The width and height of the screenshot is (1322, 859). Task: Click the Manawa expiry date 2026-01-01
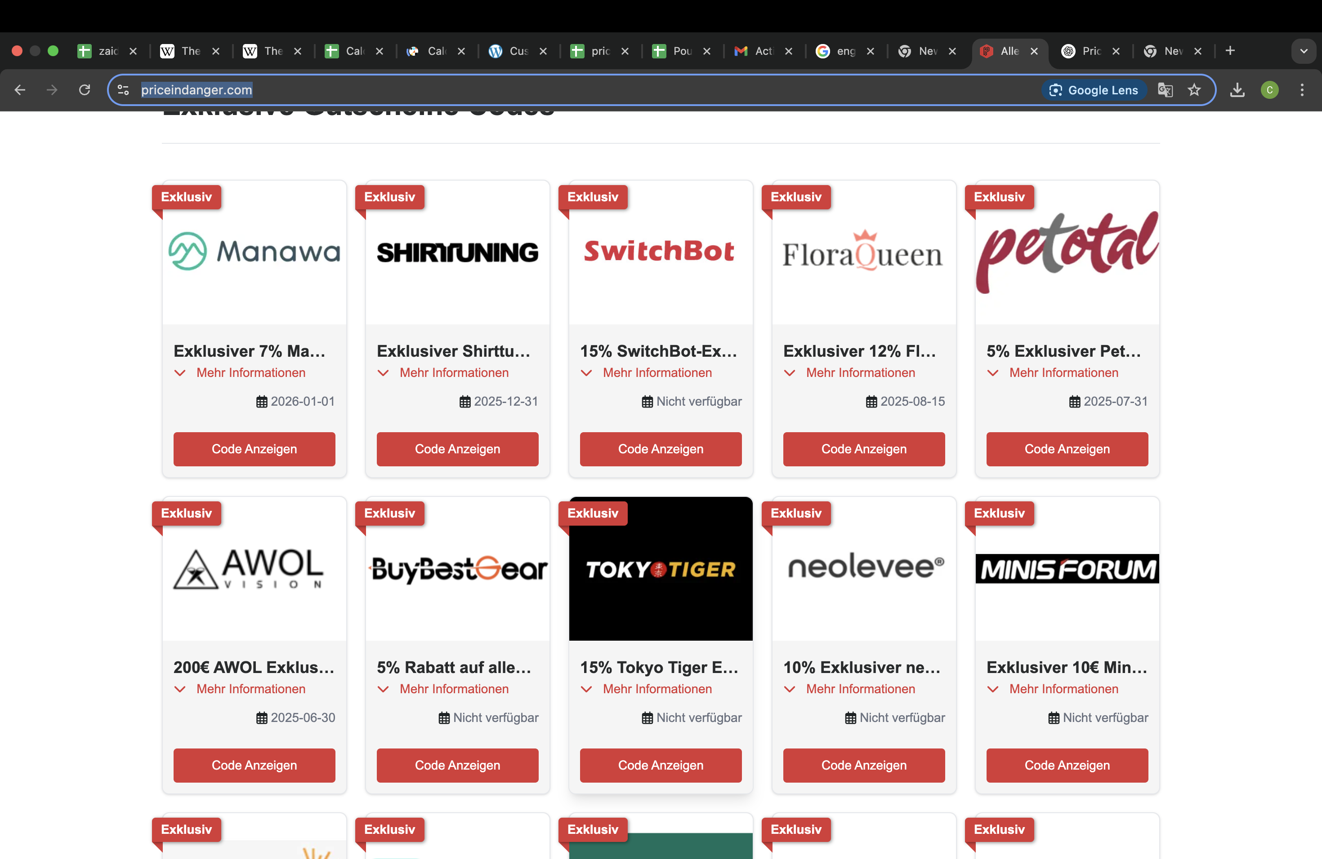pyautogui.click(x=303, y=401)
